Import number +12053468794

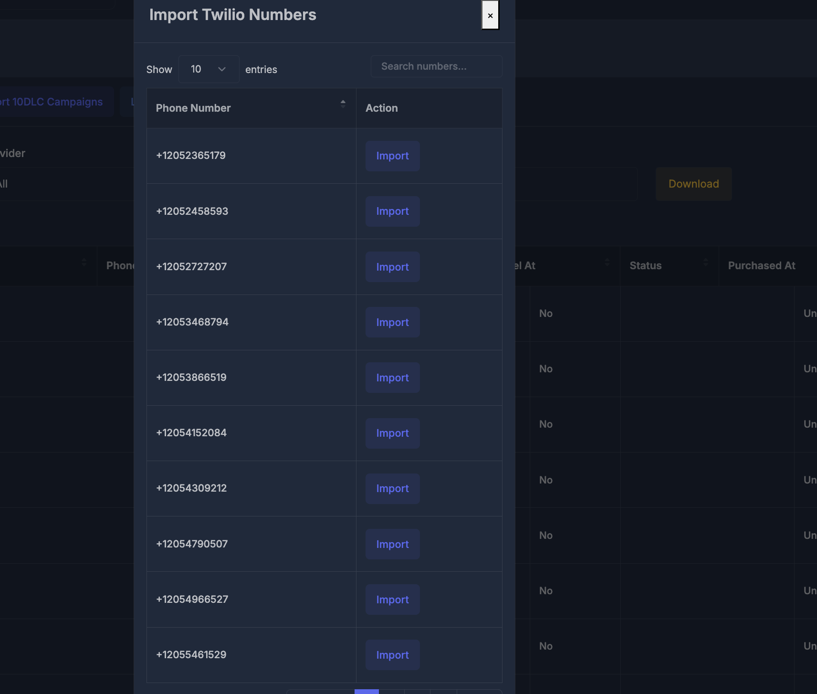[x=392, y=322]
